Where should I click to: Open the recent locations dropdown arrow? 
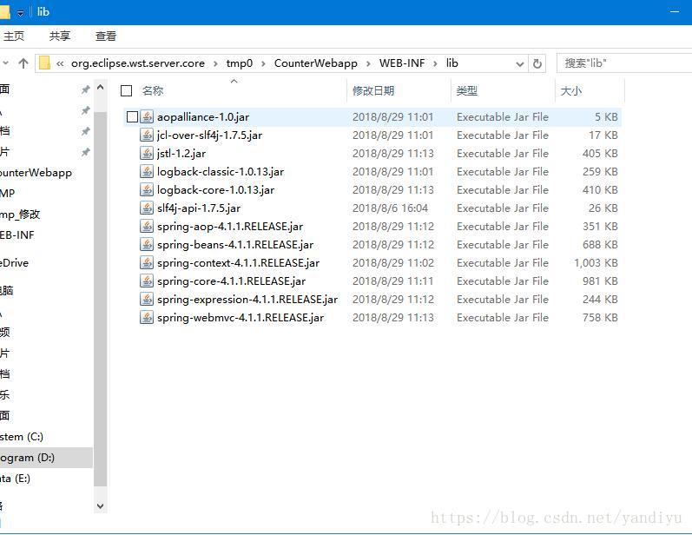click(x=5, y=63)
